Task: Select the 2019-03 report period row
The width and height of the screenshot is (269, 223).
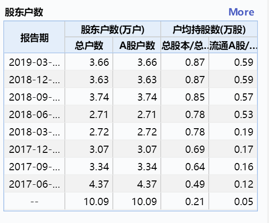Action: [x=130, y=62]
